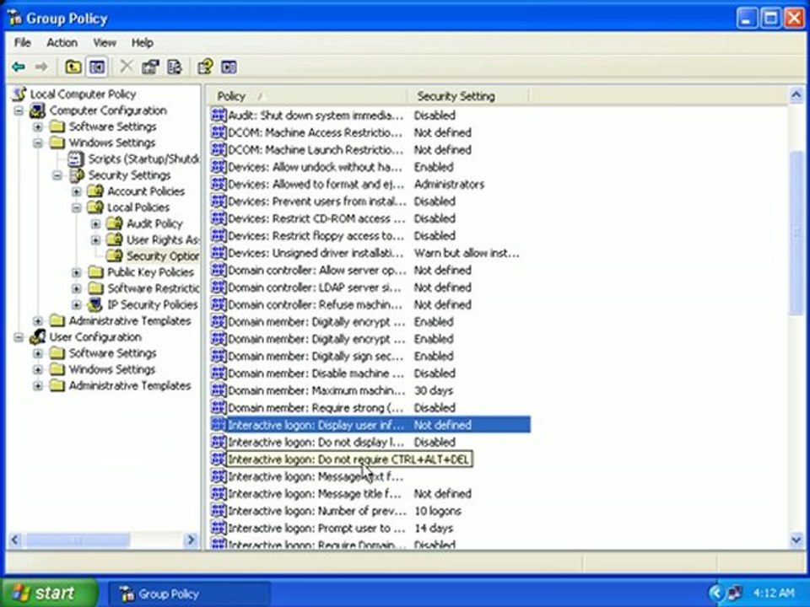Image resolution: width=810 pixels, height=607 pixels.
Task: Select the Software Restriction Policies tree item
Action: (153, 288)
